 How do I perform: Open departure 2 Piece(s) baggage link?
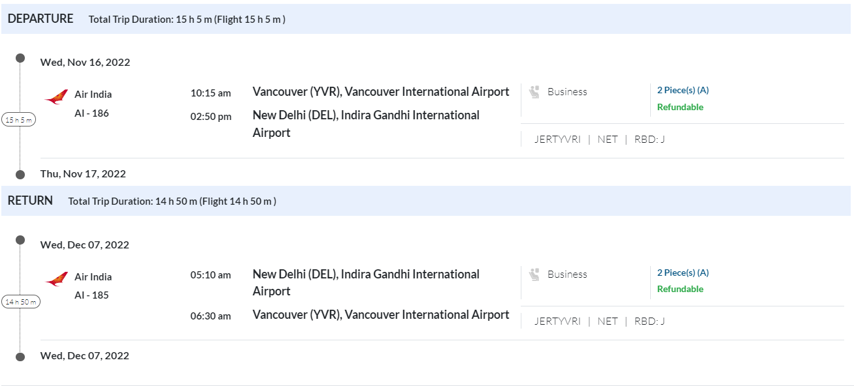click(x=683, y=90)
